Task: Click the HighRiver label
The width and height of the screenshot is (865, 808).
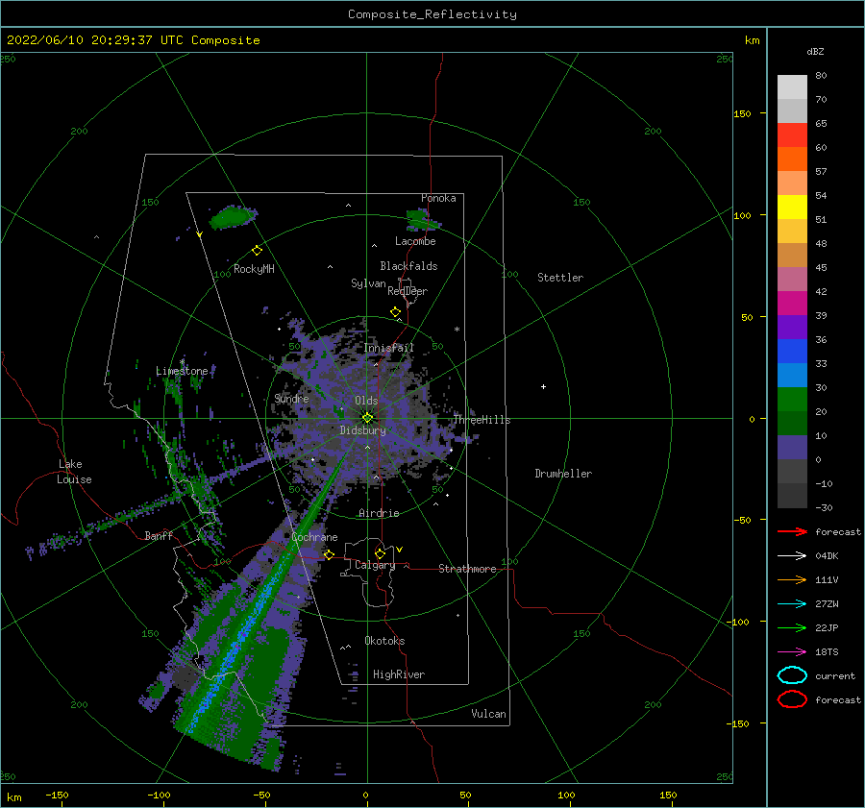Action: pos(399,674)
